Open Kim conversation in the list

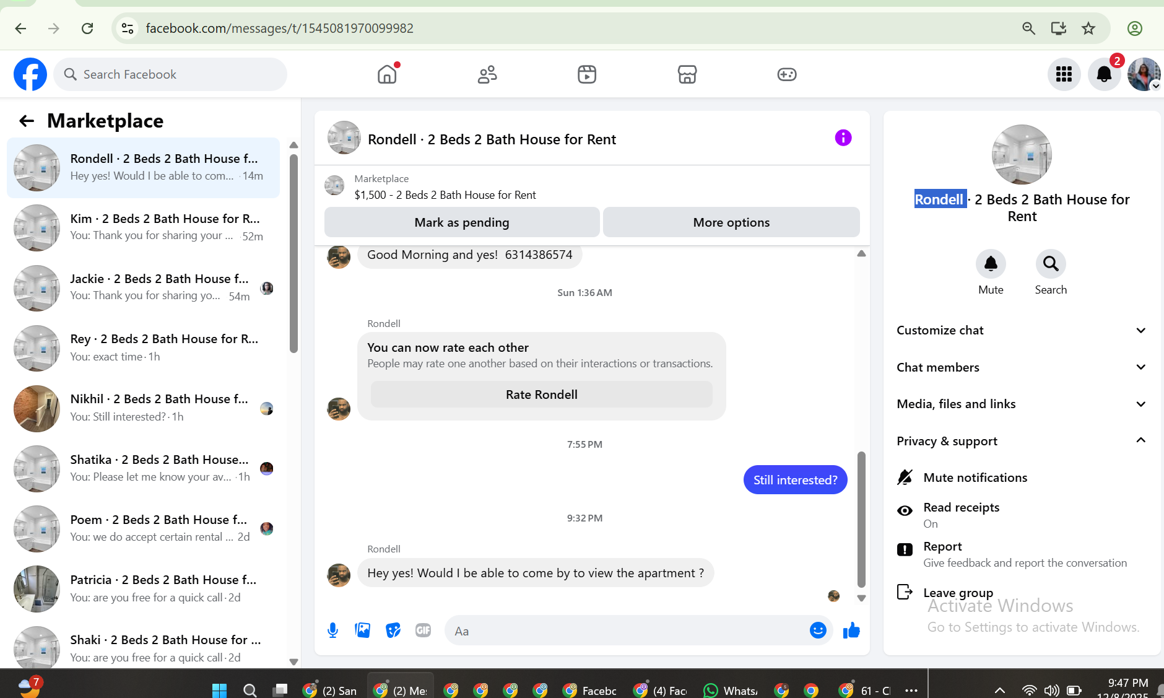(144, 228)
